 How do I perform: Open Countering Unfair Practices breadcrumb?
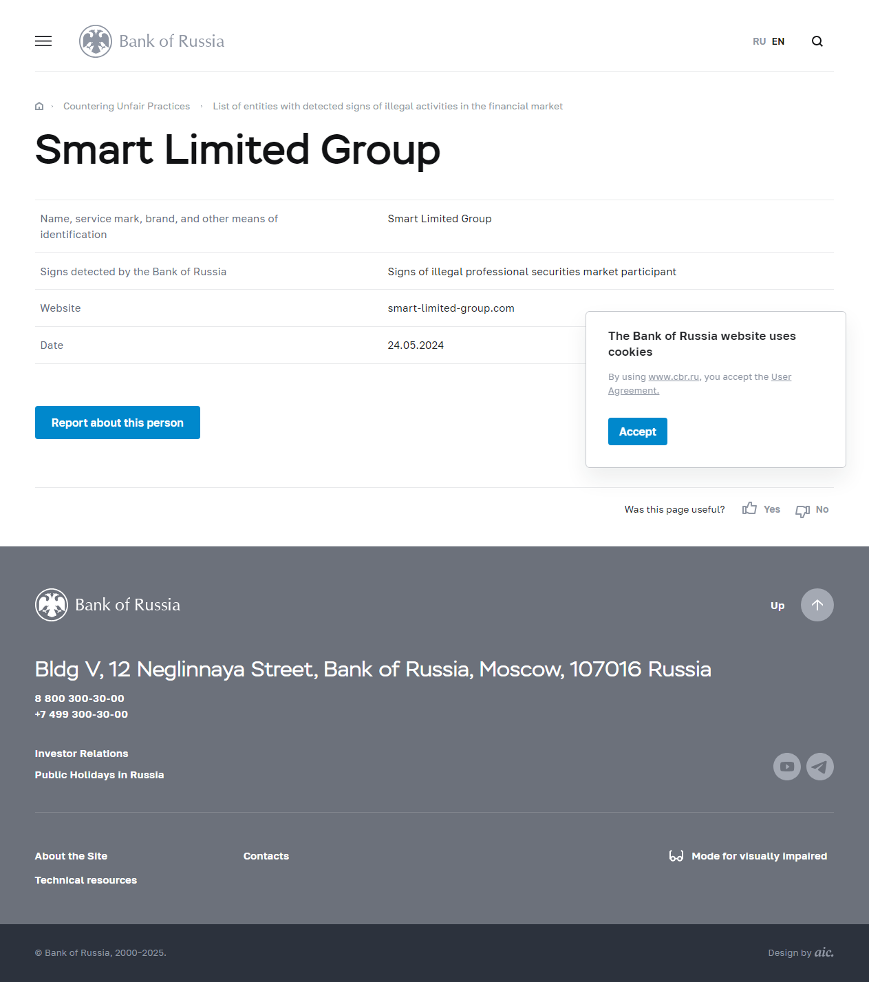[127, 106]
